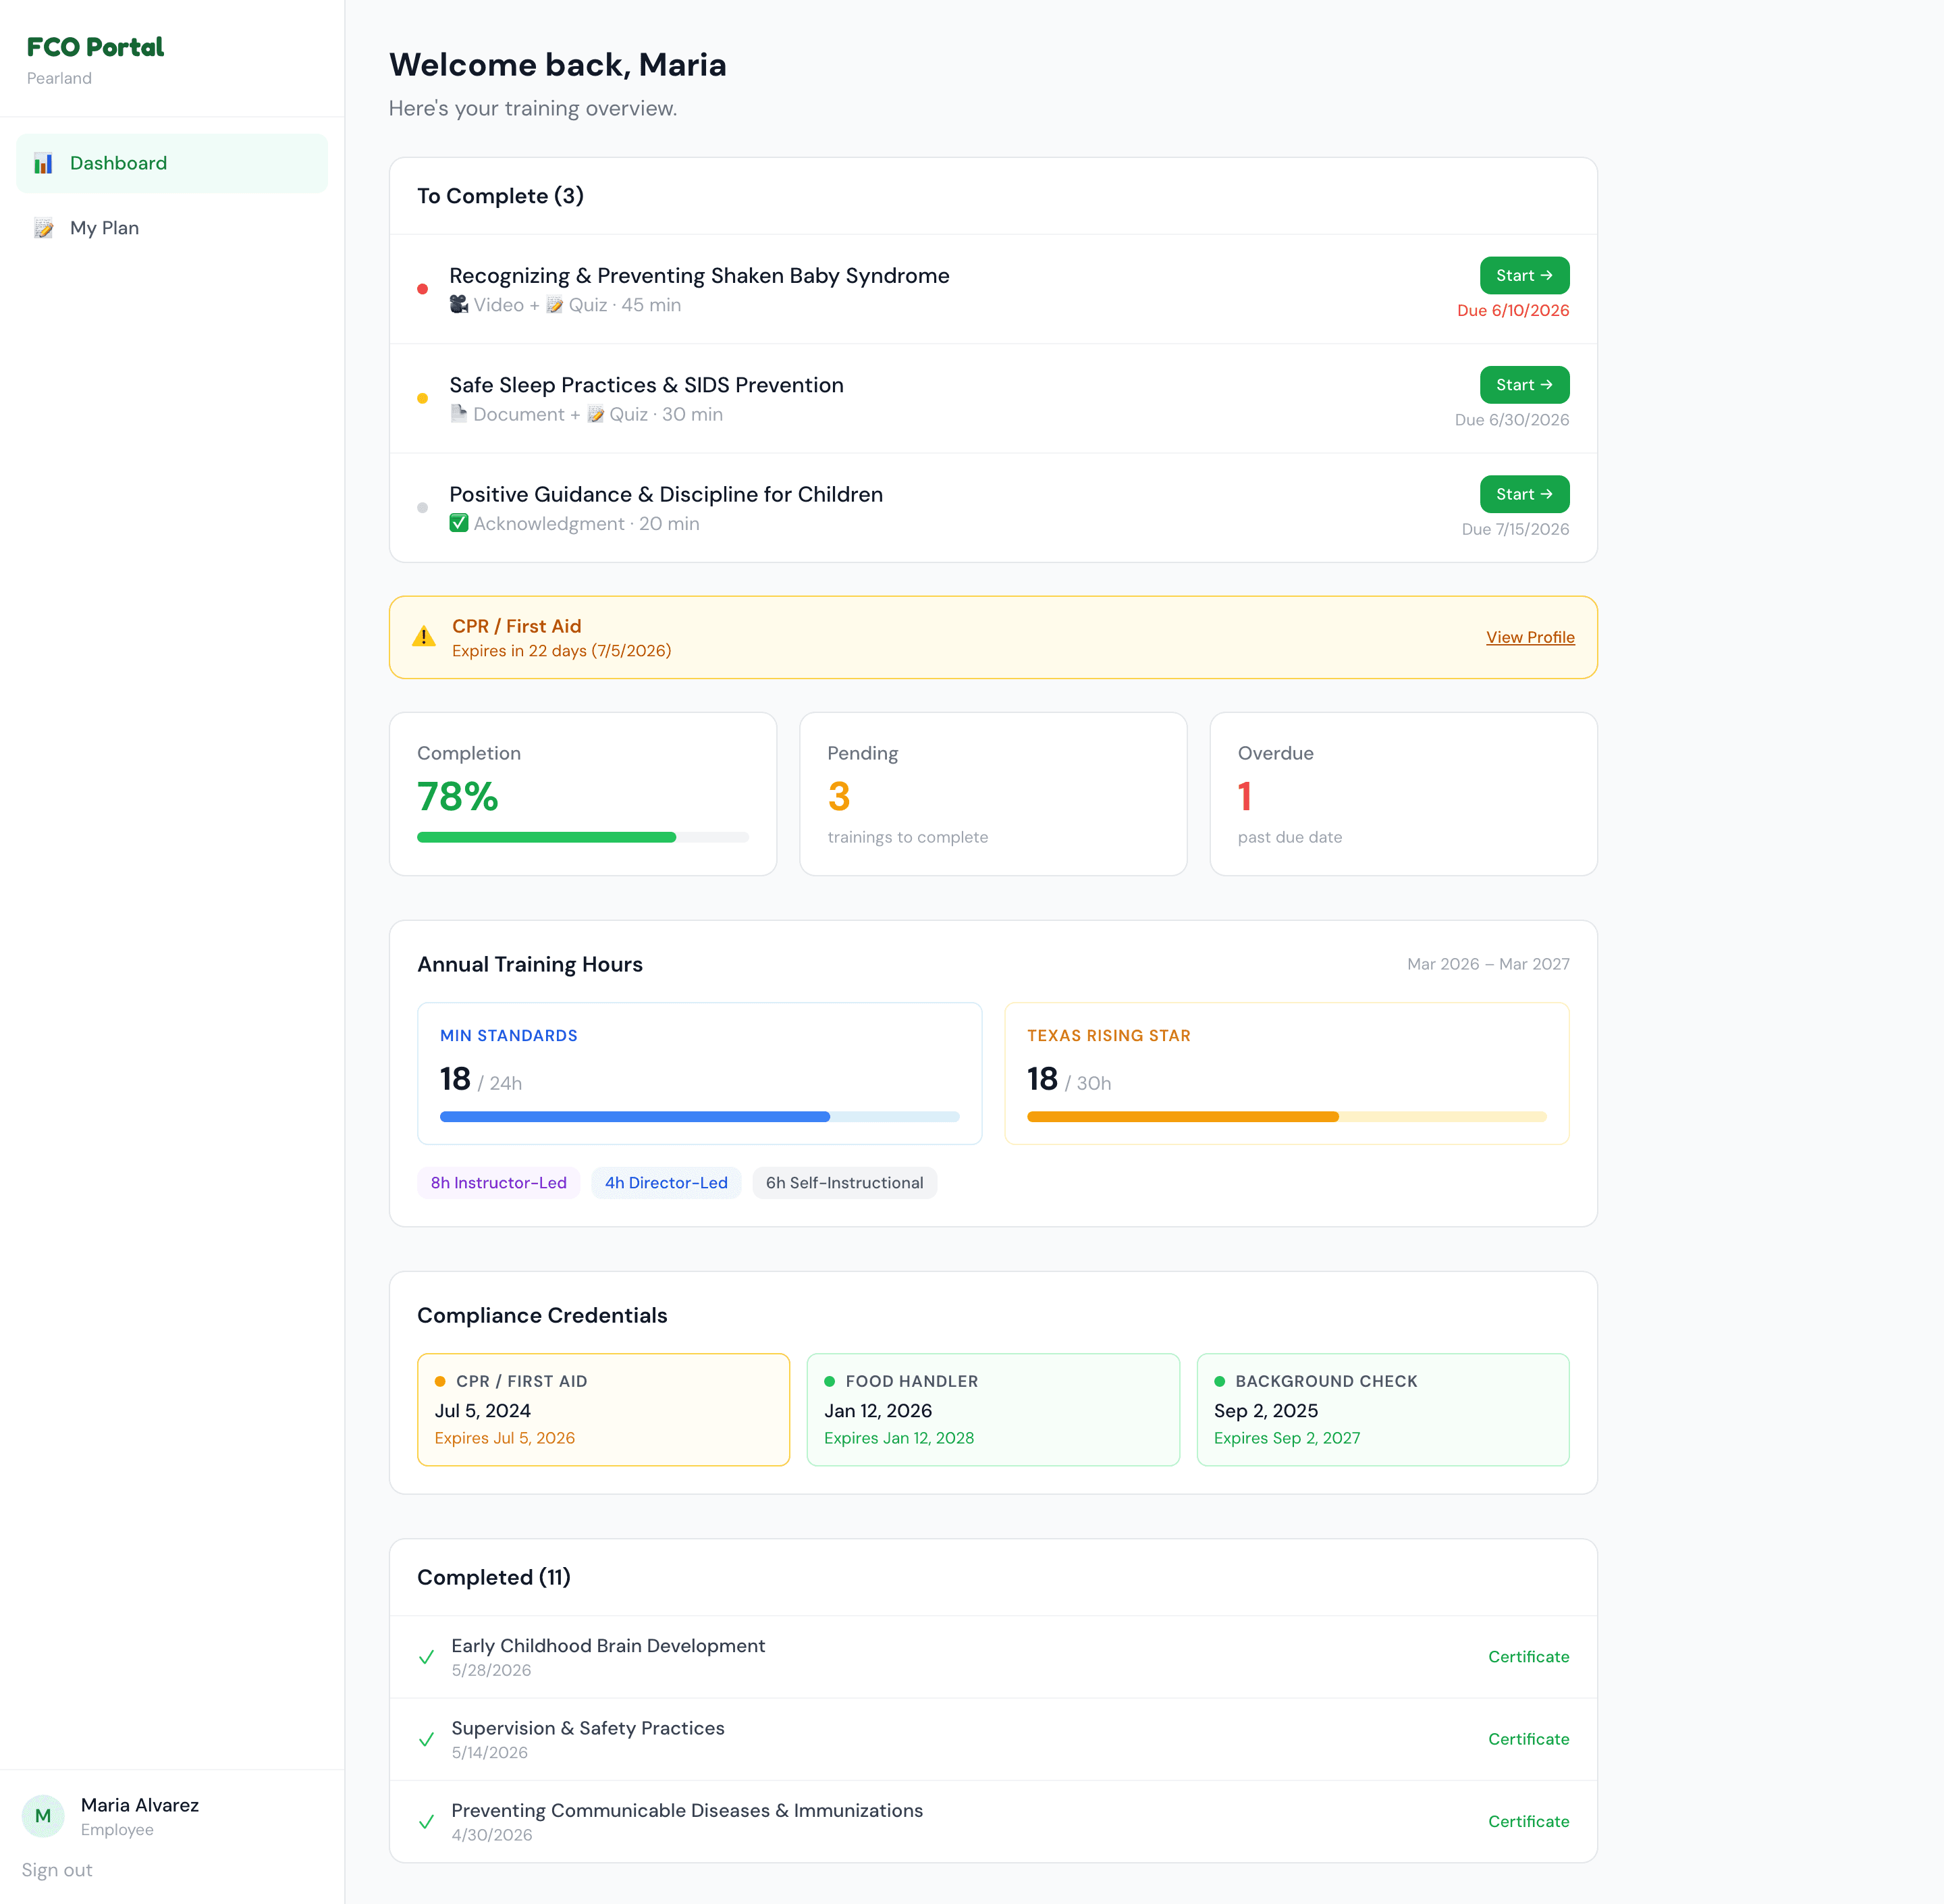The height and width of the screenshot is (1904, 1944).
Task: Click the Pearland location label
Action: [x=59, y=78]
